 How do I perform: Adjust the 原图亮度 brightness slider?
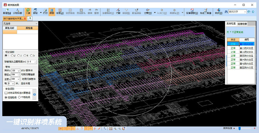point(239,128)
